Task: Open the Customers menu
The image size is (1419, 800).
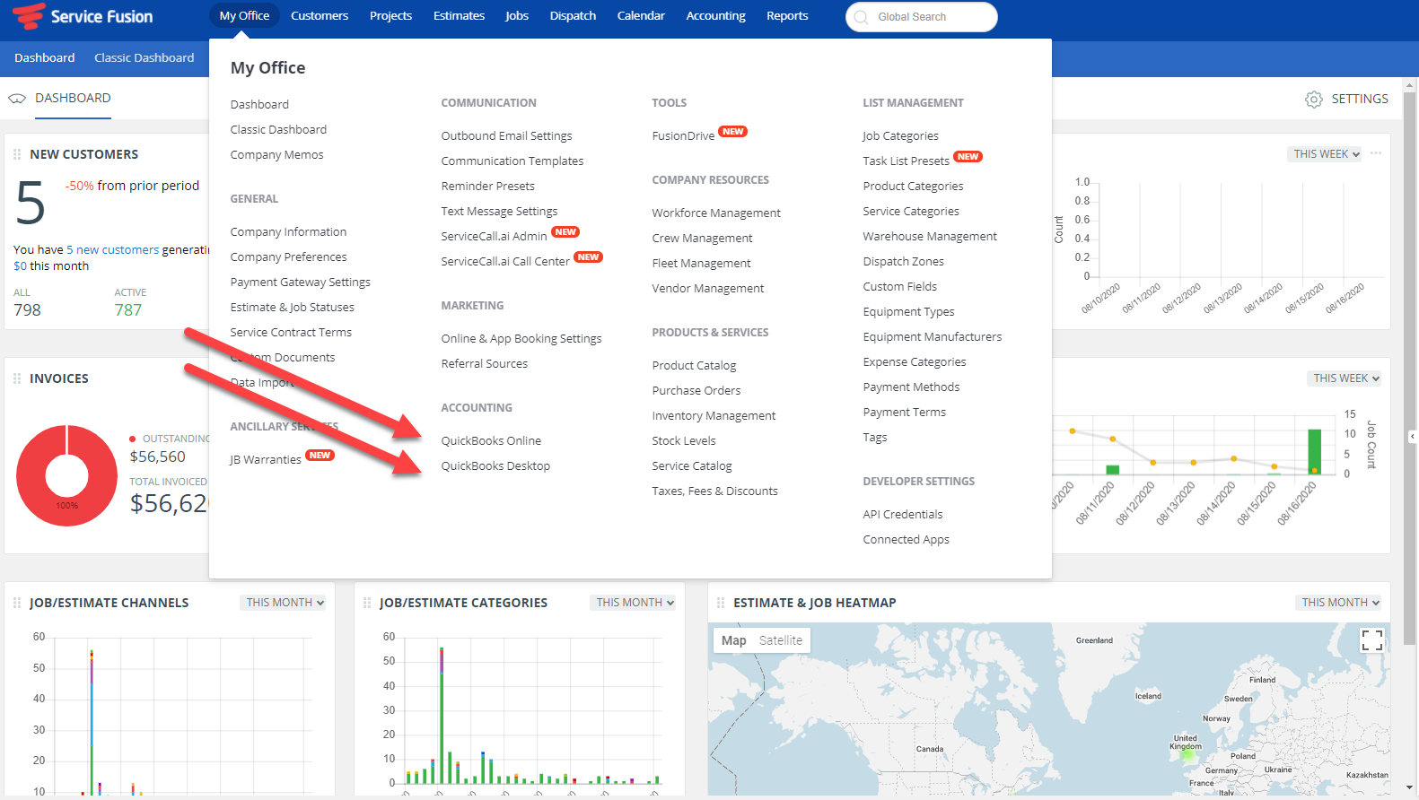Action: [320, 16]
